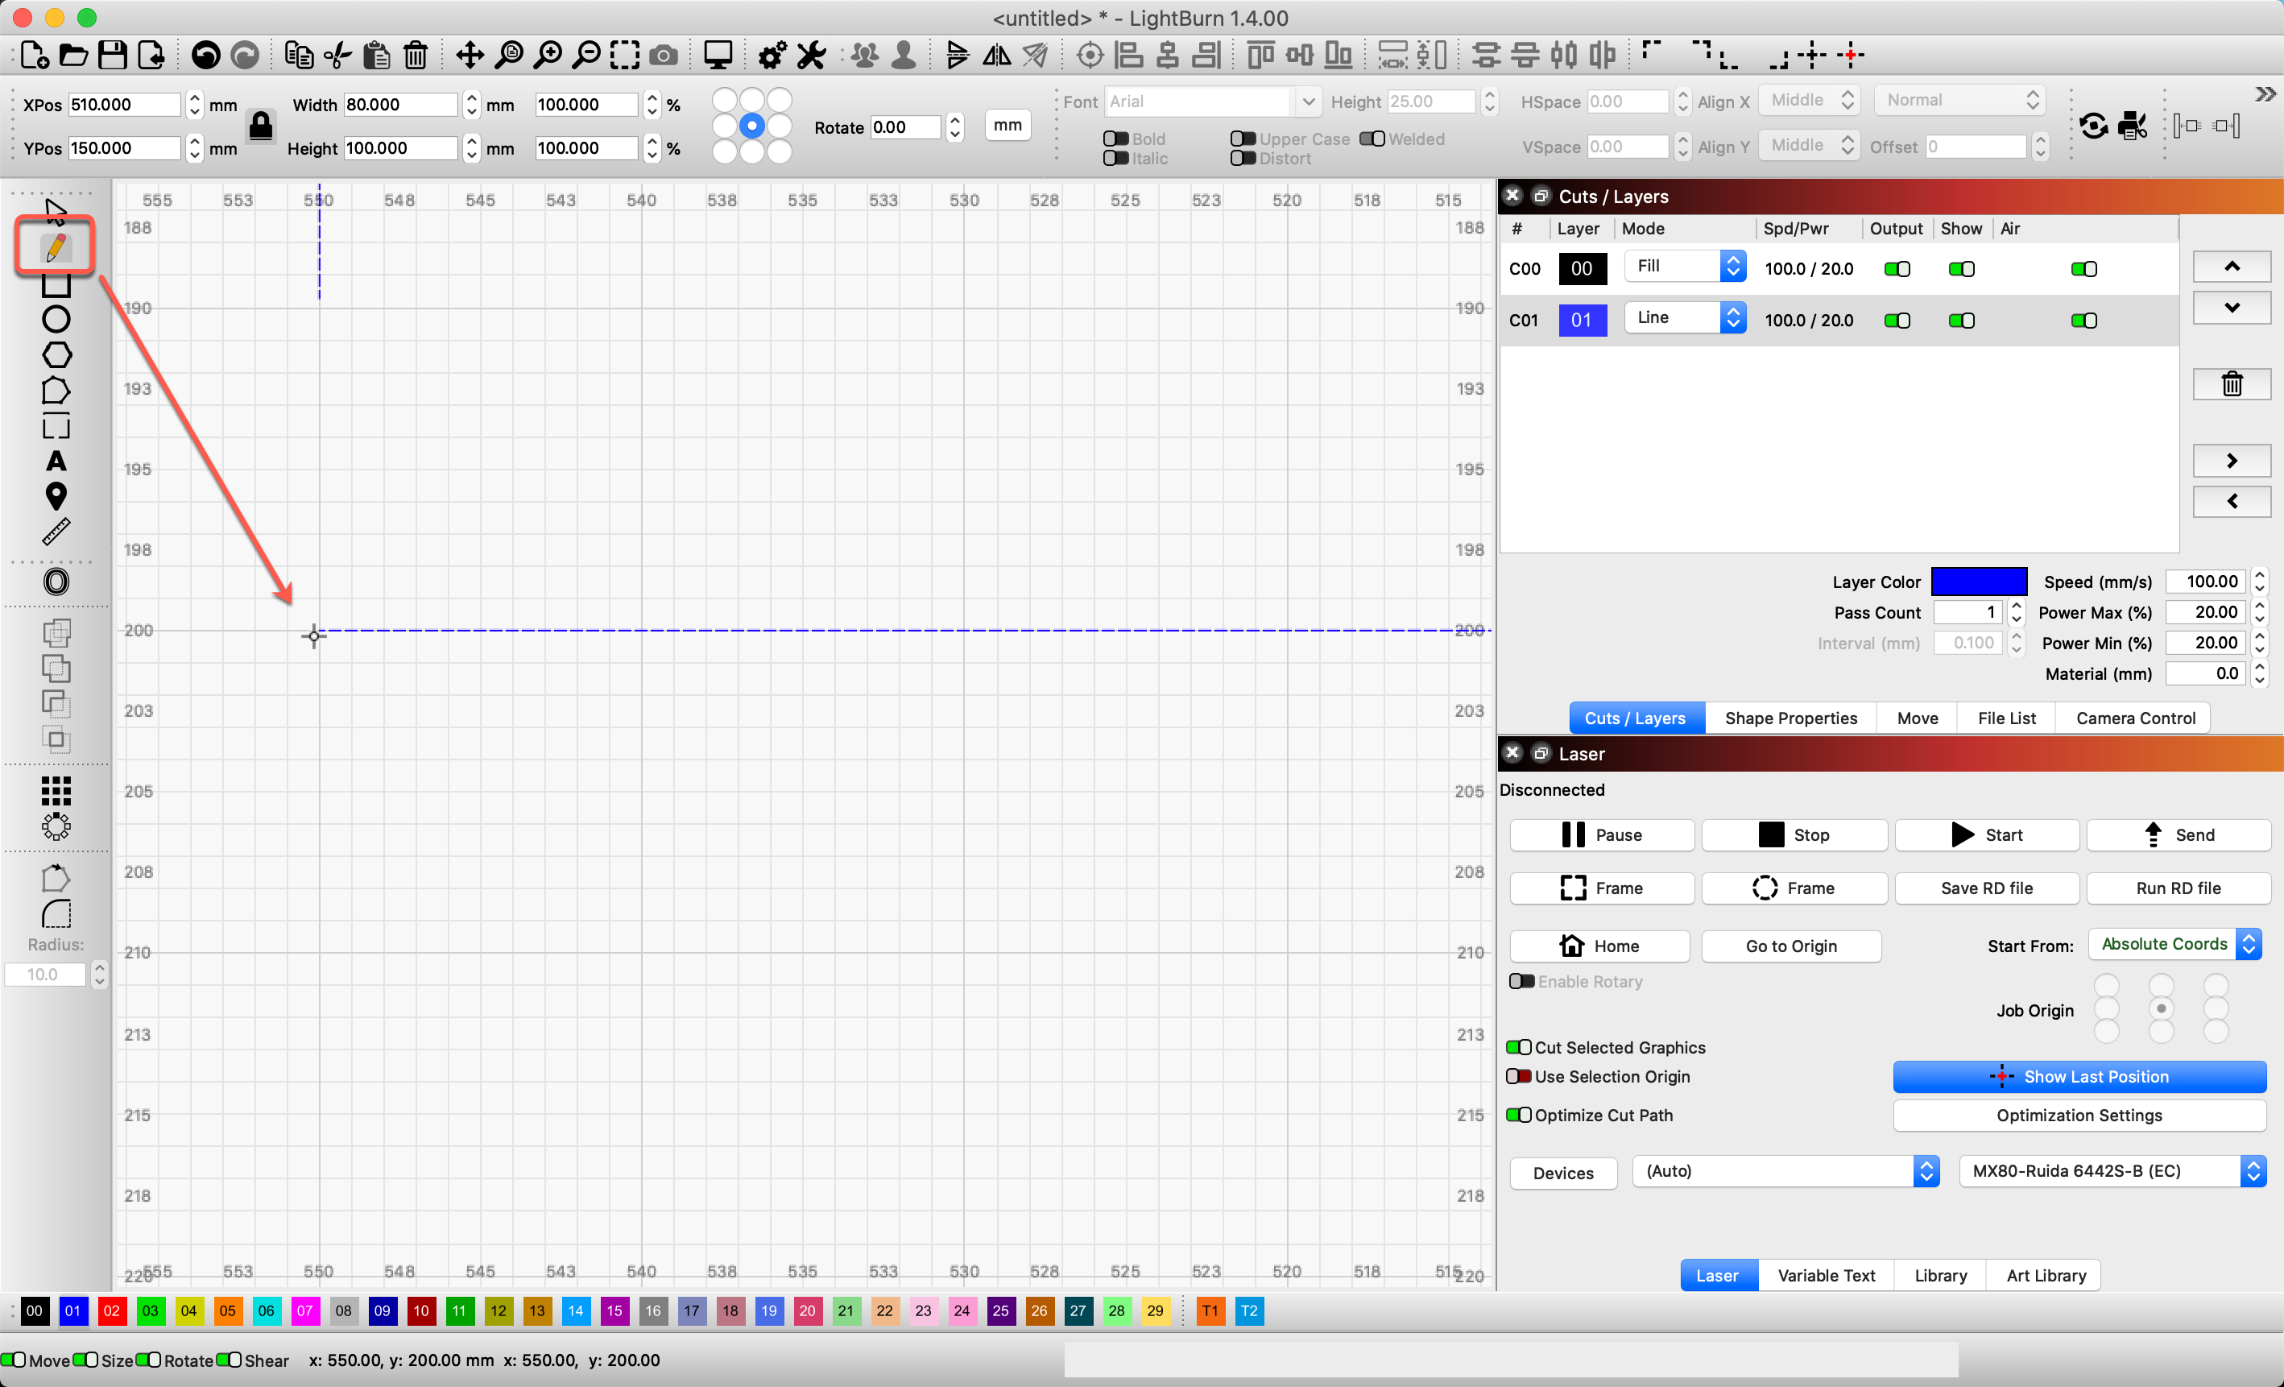This screenshot has height=1387, width=2284.
Task: Pick the red 02 palette swatch
Action: pos(111,1310)
